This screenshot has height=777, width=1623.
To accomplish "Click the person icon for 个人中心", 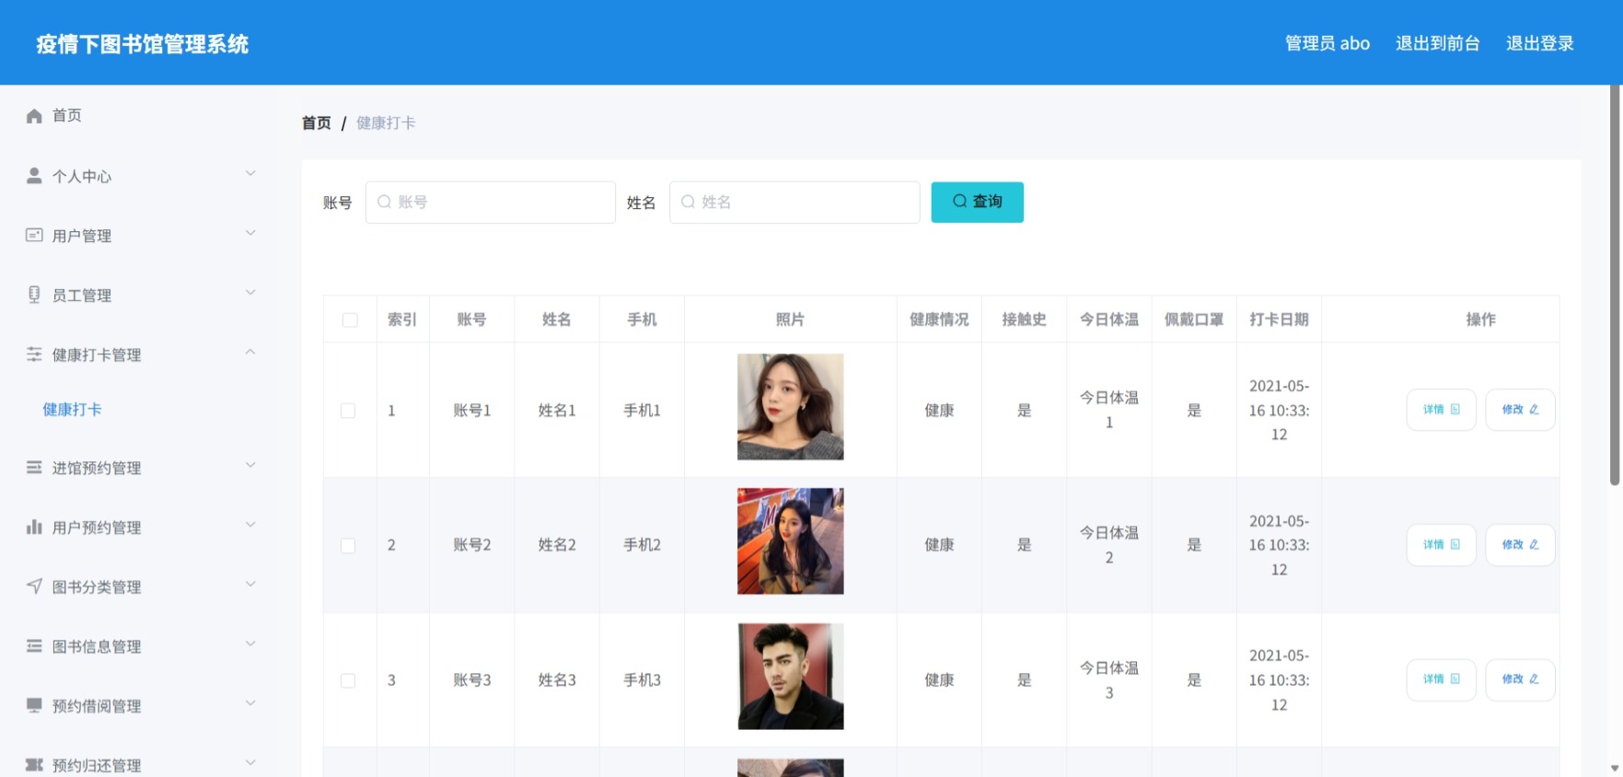I will (x=34, y=176).
